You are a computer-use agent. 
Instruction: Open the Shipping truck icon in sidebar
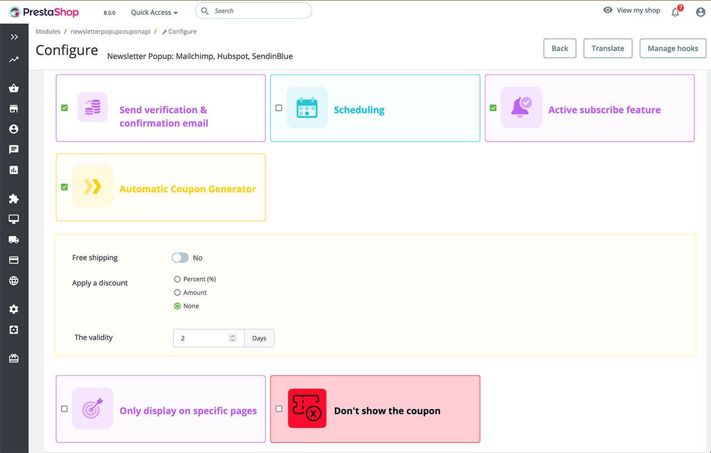tap(14, 240)
